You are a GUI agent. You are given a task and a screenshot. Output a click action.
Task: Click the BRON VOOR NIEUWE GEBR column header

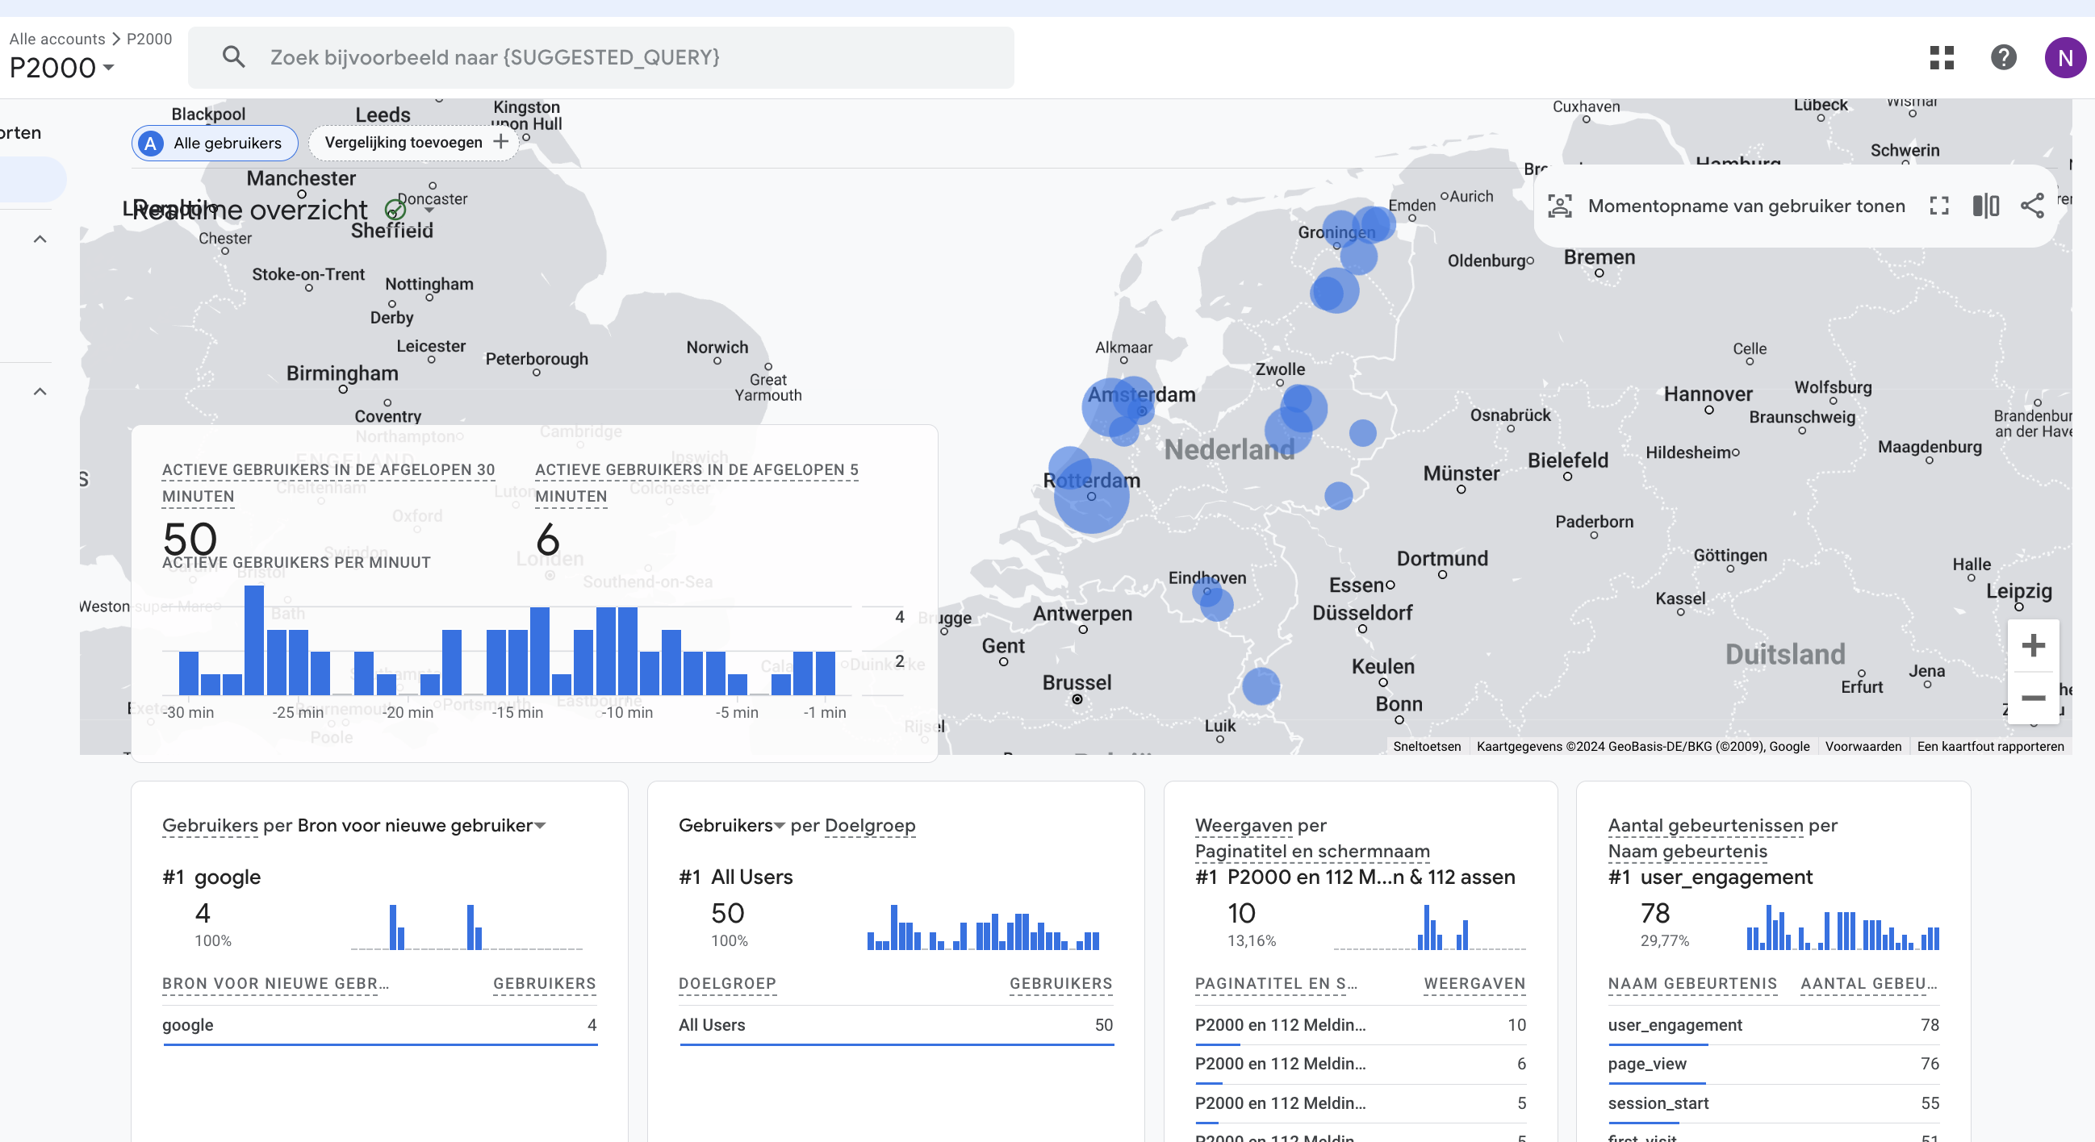pyautogui.click(x=275, y=983)
